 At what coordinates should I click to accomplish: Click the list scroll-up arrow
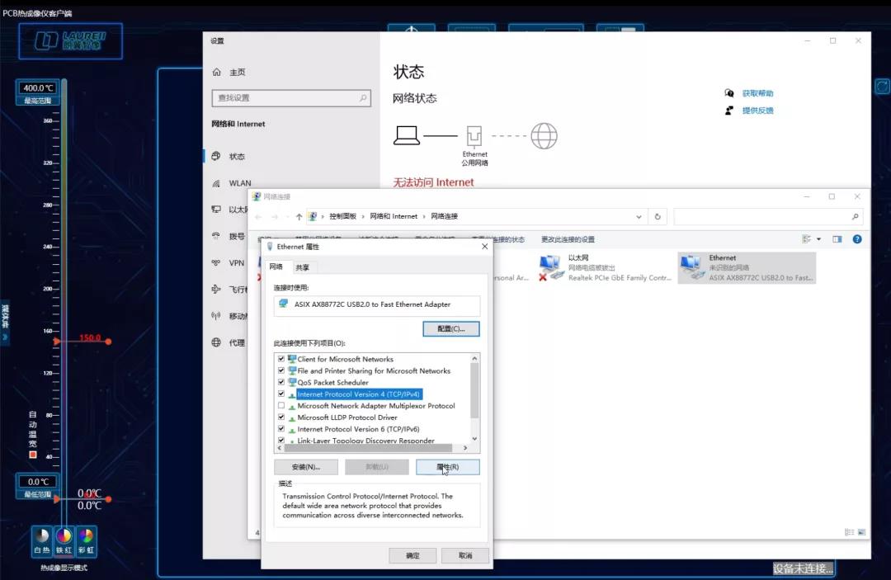pos(474,358)
